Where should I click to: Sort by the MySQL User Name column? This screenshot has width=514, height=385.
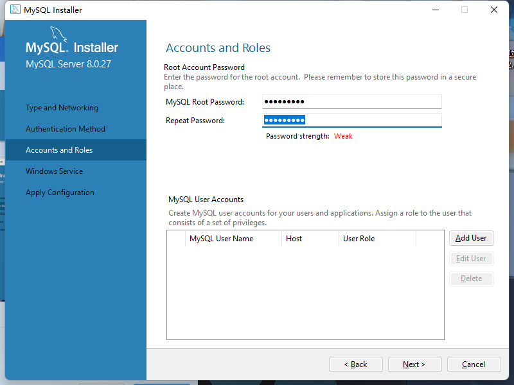click(x=222, y=239)
